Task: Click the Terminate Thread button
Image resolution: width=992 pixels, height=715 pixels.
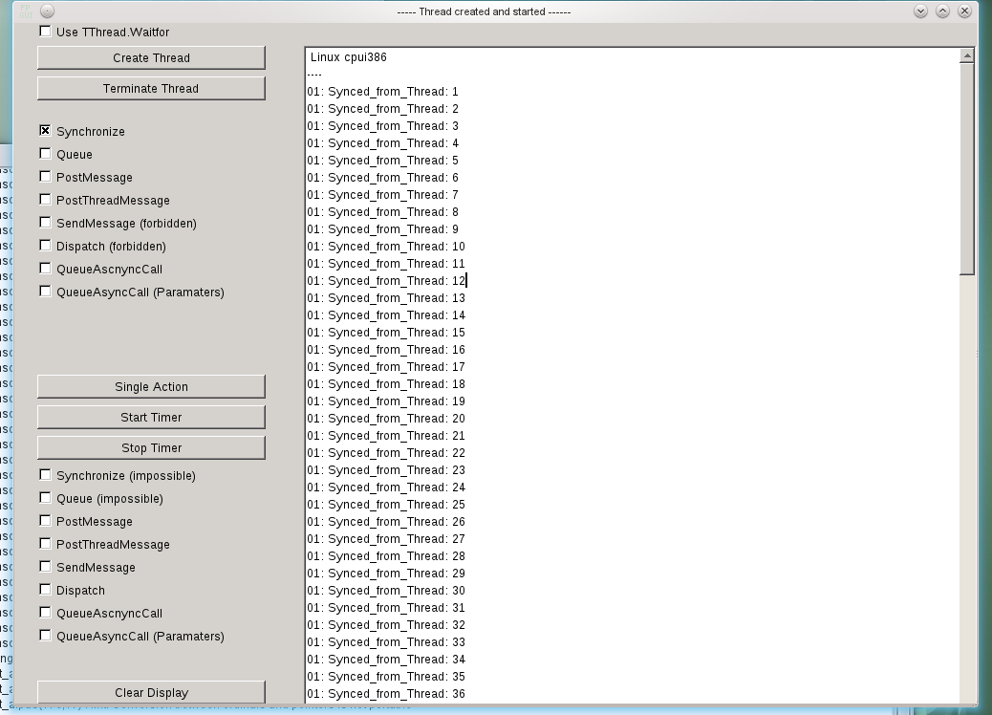Action: [x=151, y=88]
